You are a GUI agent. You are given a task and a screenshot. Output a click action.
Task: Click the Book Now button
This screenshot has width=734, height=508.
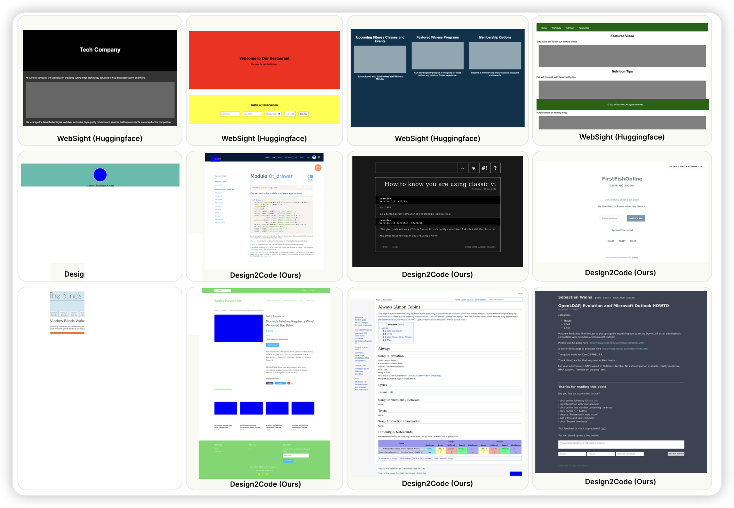(x=303, y=114)
